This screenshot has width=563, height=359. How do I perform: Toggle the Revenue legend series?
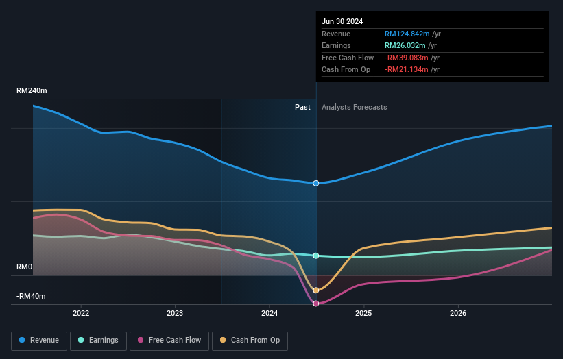coord(39,341)
